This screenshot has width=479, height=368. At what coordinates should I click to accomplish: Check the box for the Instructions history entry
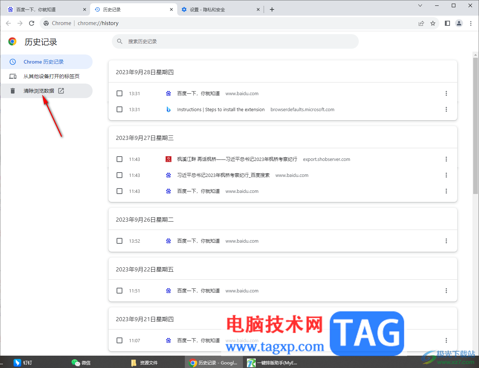119,109
